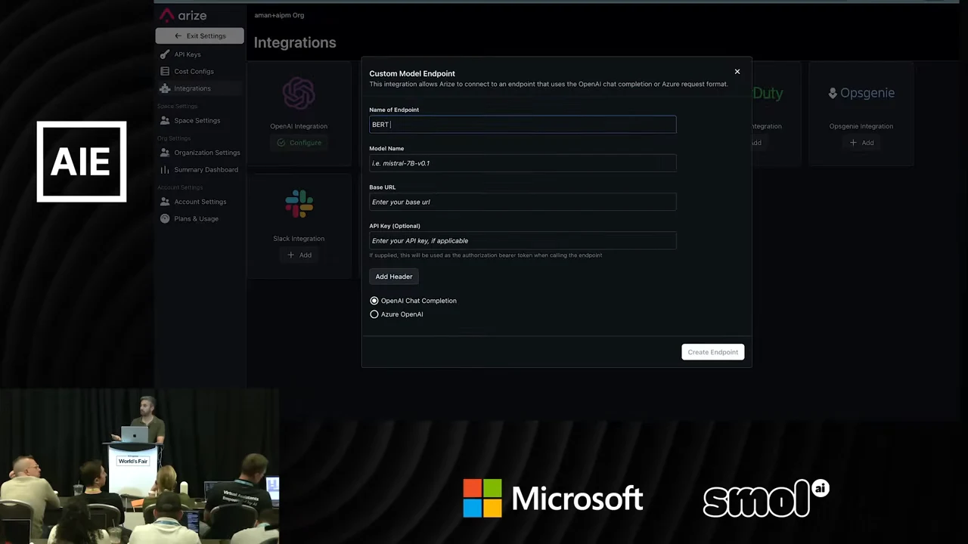Click the back arrow in Exit Settings
The image size is (968, 544).
(x=178, y=36)
